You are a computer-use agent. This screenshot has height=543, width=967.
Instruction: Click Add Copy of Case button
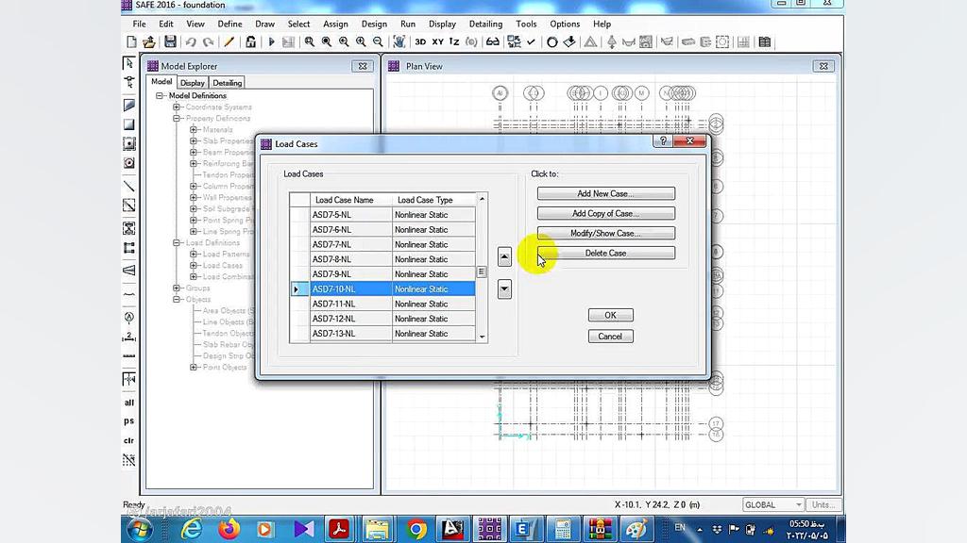605,213
